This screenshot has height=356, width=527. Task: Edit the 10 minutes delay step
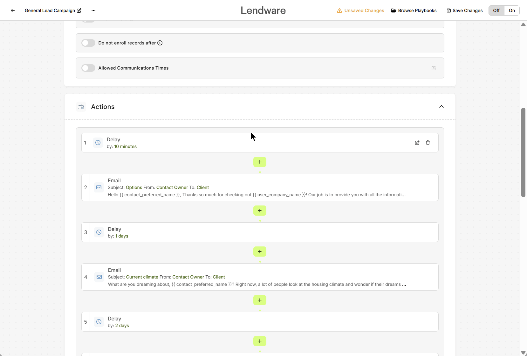(x=417, y=143)
